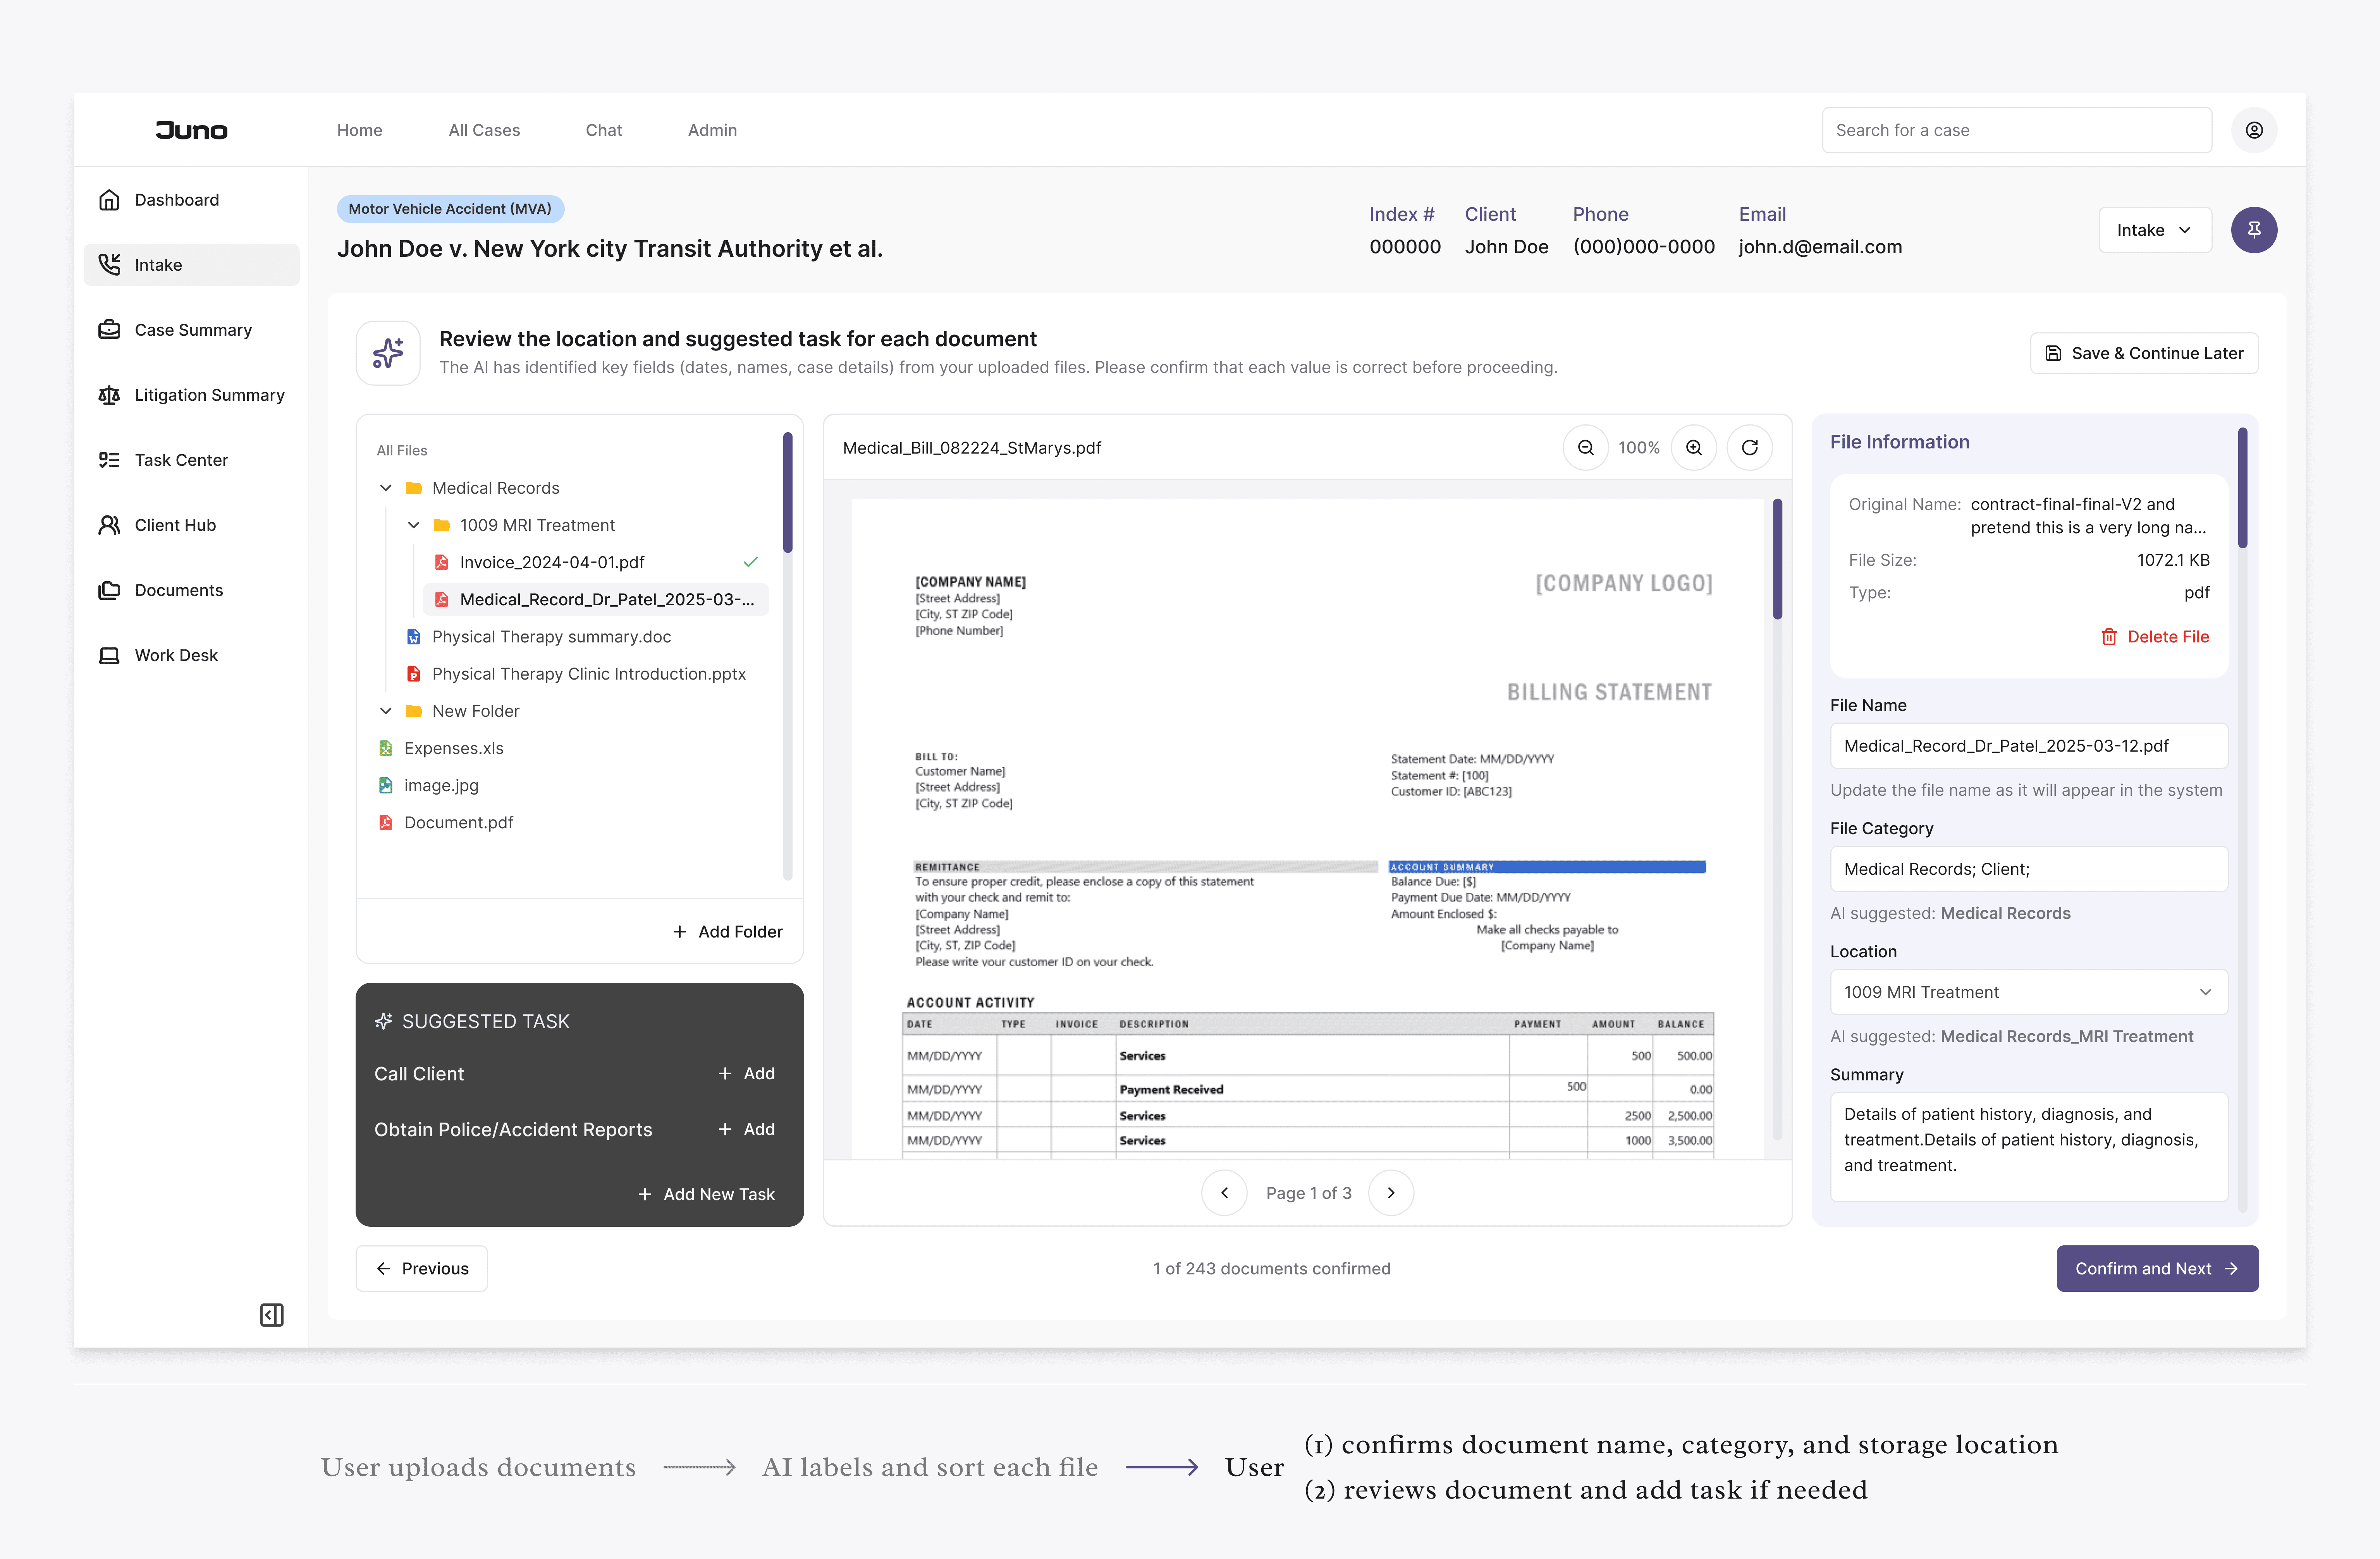This screenshot has width=2380, height=1559.
Task: Go to next page of document
Action: (x=1391, y=1193)
